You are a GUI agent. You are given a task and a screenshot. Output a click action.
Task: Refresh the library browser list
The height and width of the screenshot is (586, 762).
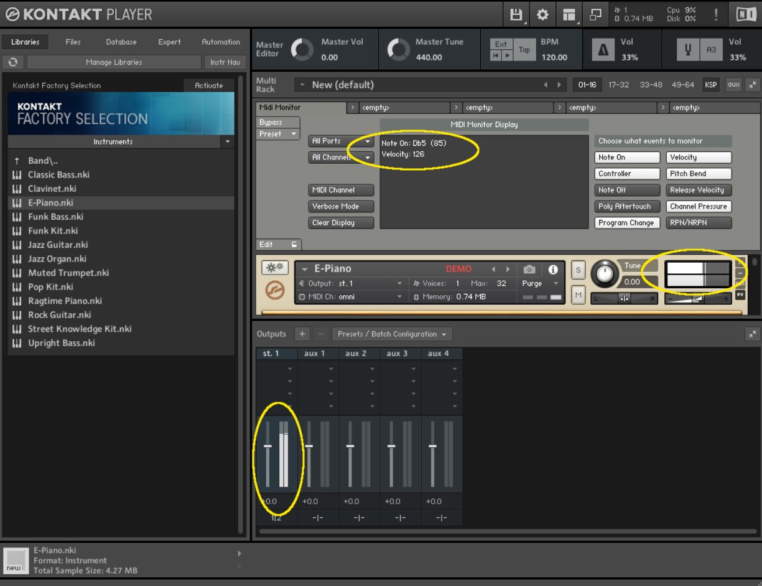point(13,62)
